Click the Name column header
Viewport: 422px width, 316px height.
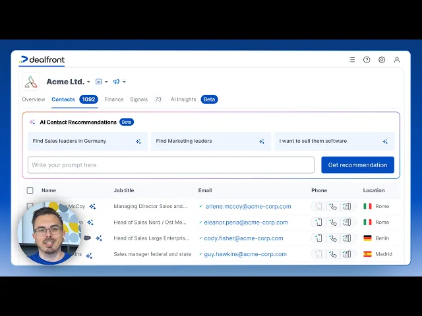tap(49, 190)
